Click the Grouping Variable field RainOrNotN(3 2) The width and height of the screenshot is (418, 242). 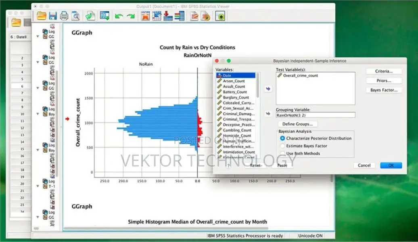click(316, 115)
